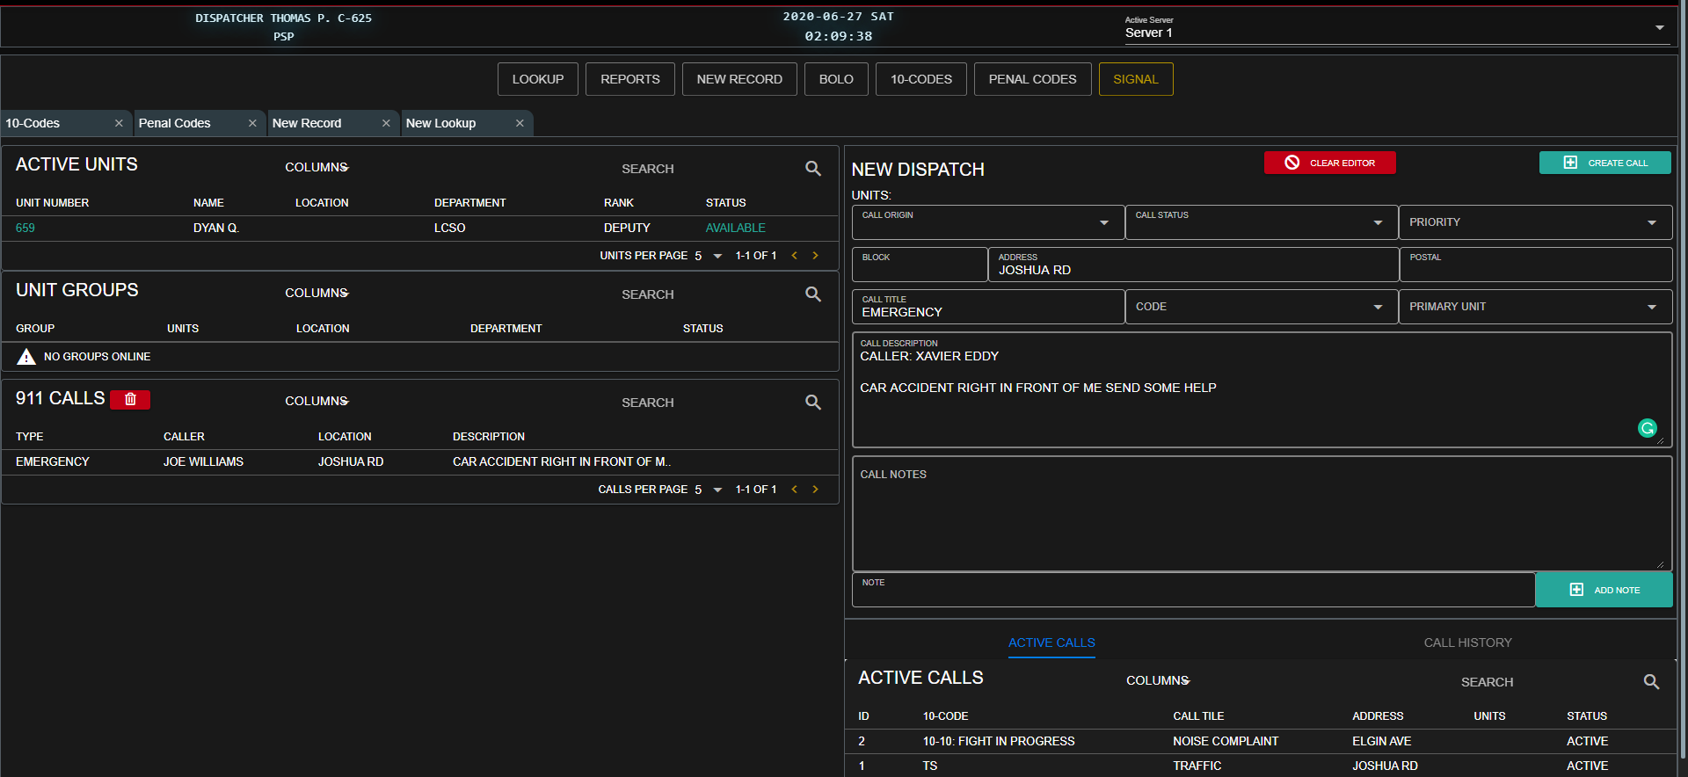Screen dimensions: 1688x777
Task: Click the Postal input field
Action: pos(1535,265)
